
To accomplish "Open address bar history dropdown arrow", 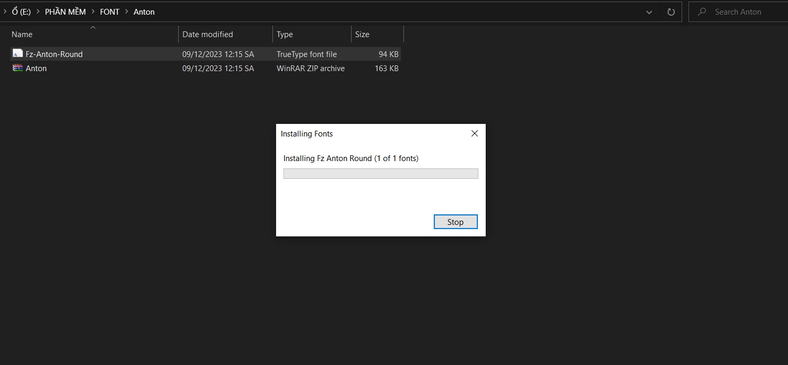I will tap(649, 12).
